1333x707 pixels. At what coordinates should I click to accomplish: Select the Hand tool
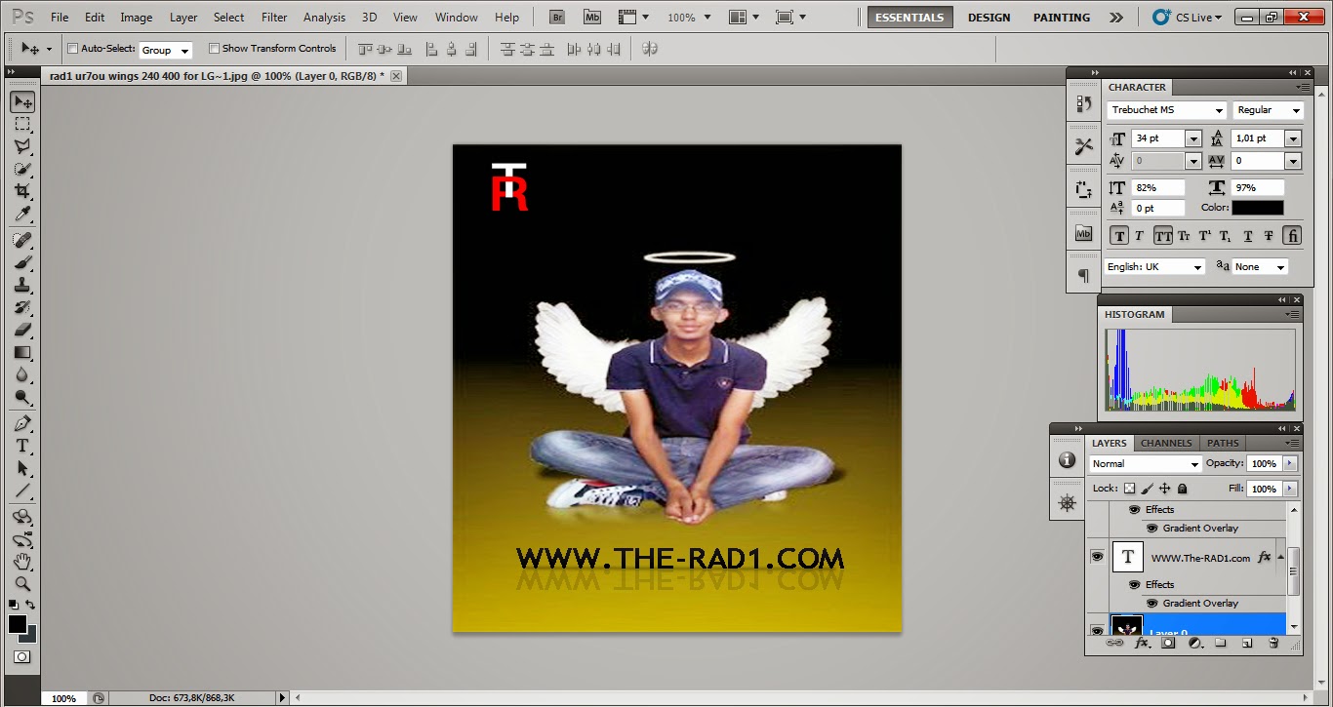coord(21,561)
